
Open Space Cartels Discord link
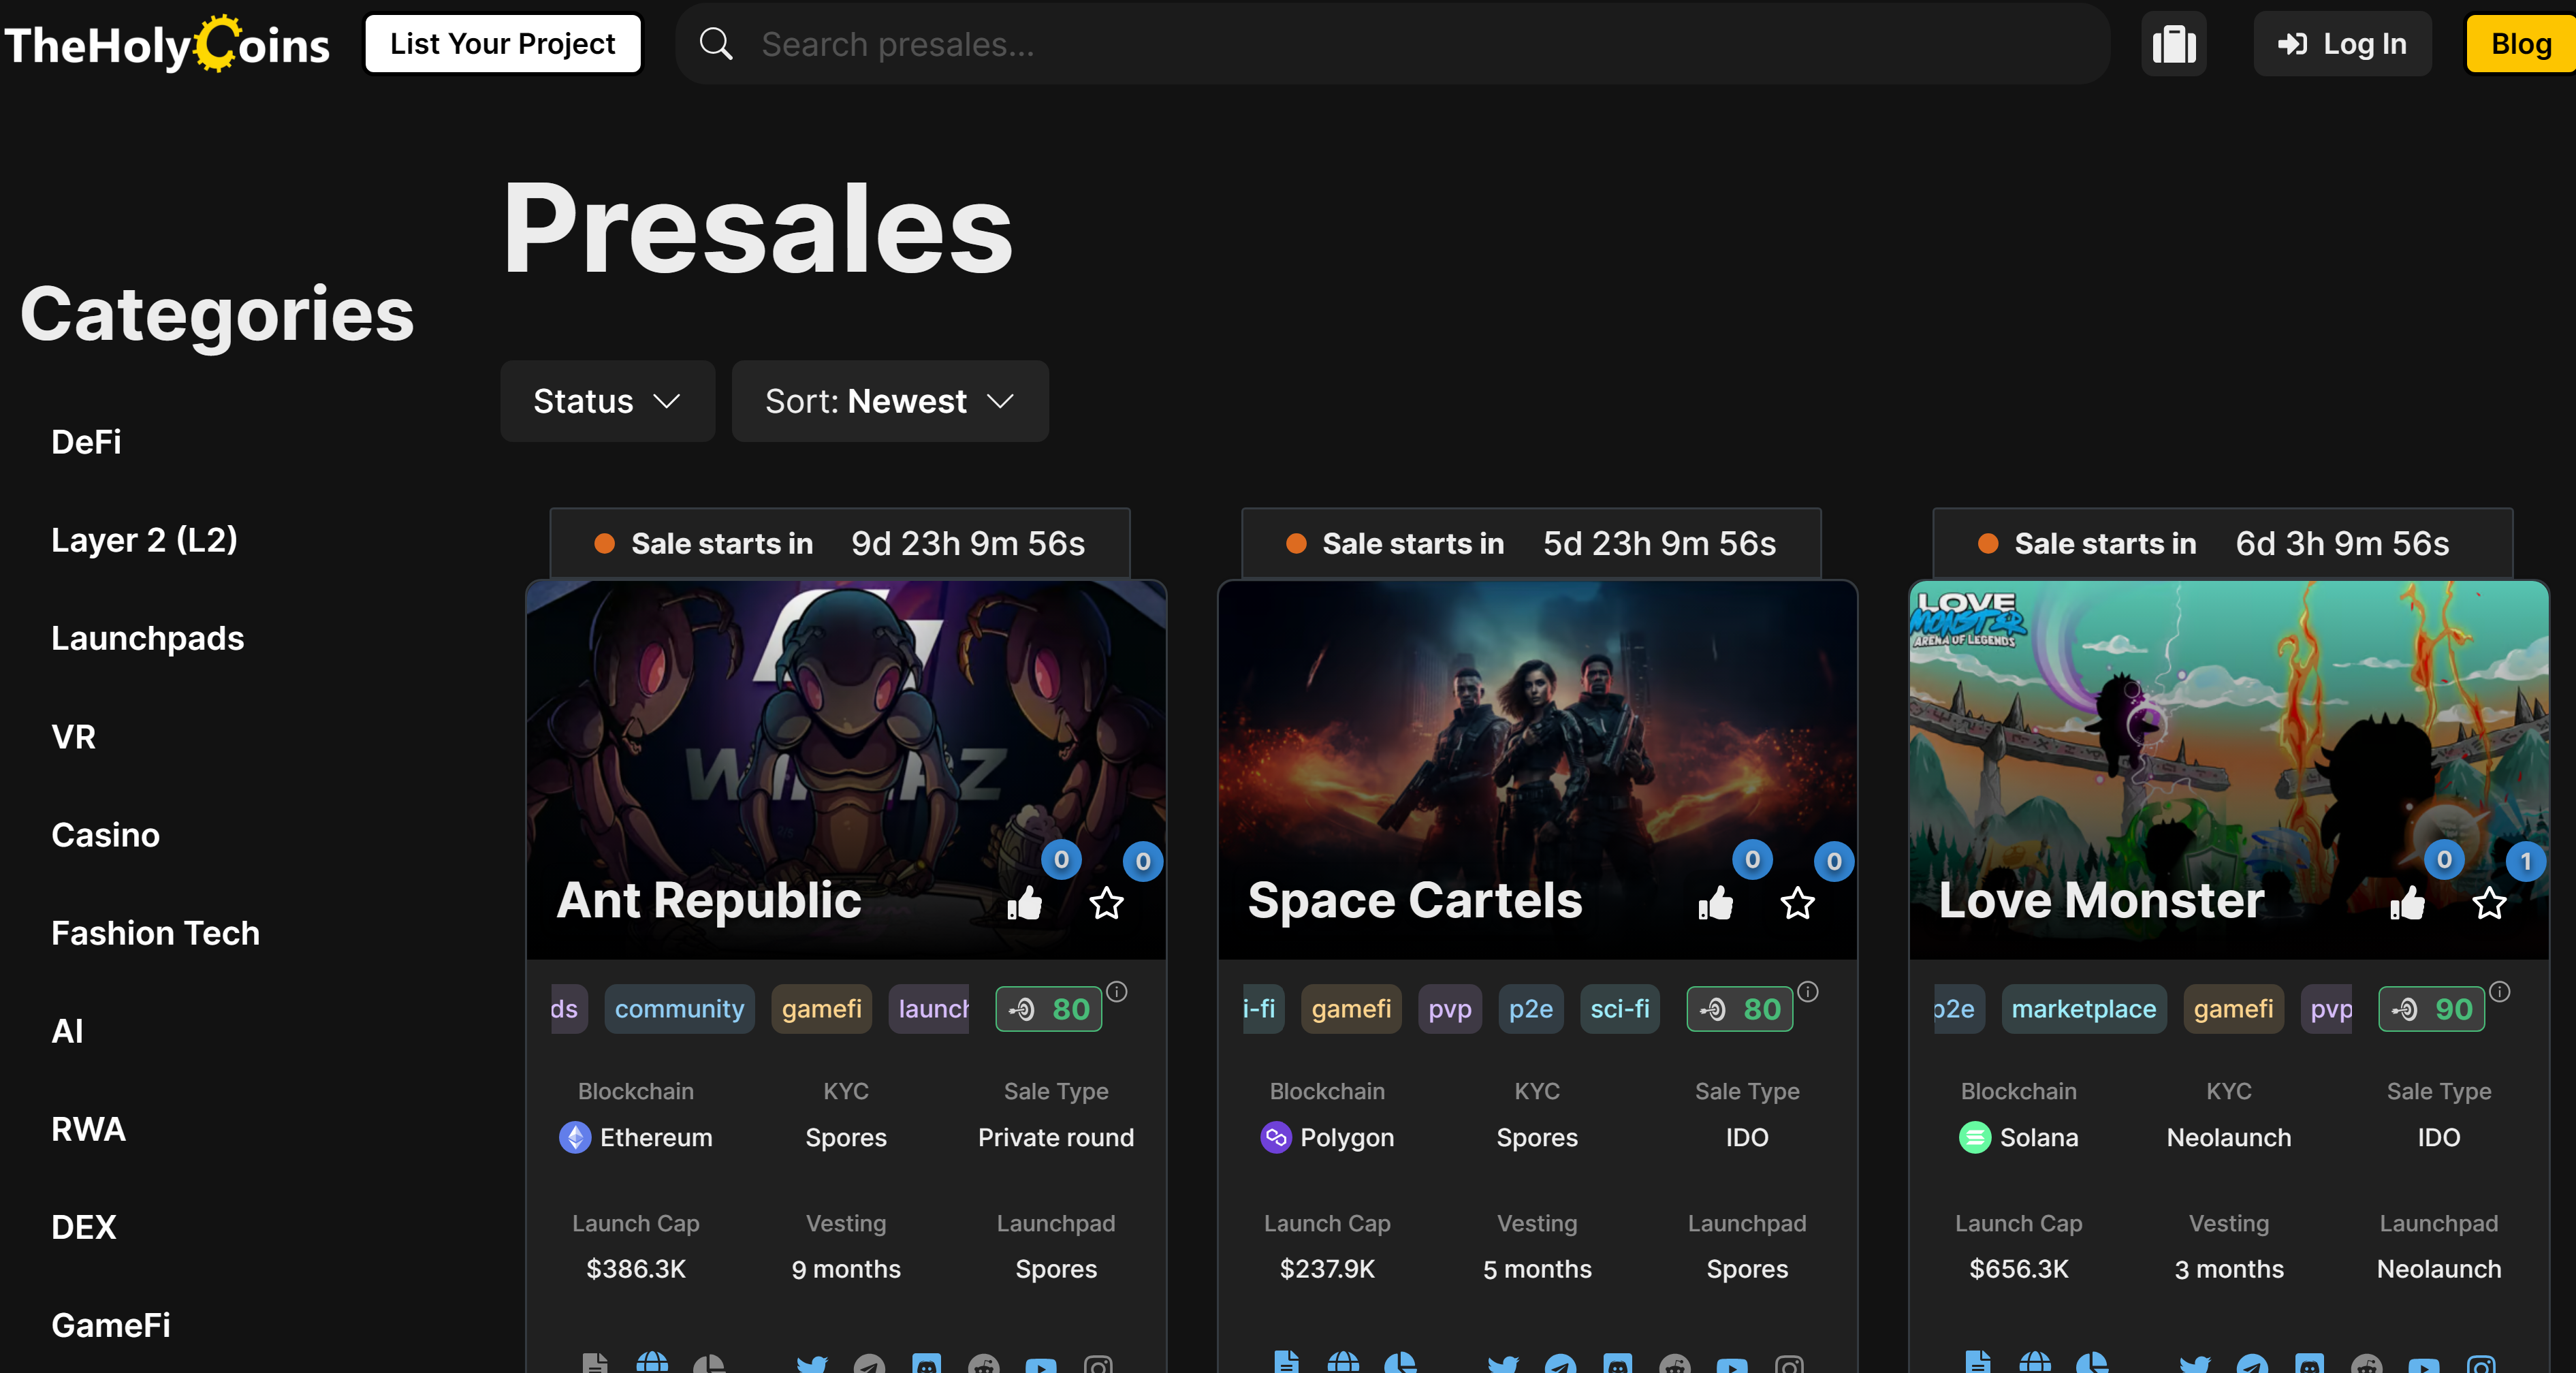(x=1618, y=1364)
